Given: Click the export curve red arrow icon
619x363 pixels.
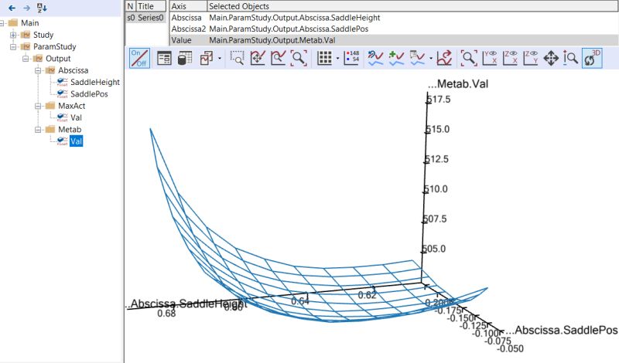Looking at the screenshot, I should click(x=444, y=59).
